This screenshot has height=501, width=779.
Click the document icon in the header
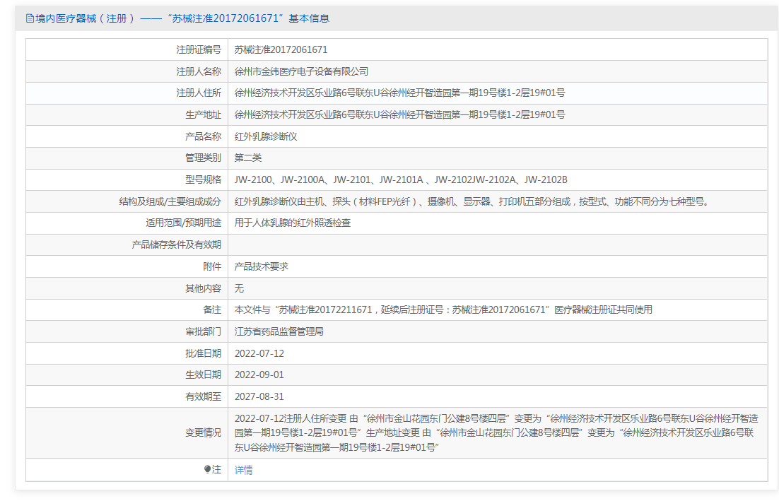point(30,18)
